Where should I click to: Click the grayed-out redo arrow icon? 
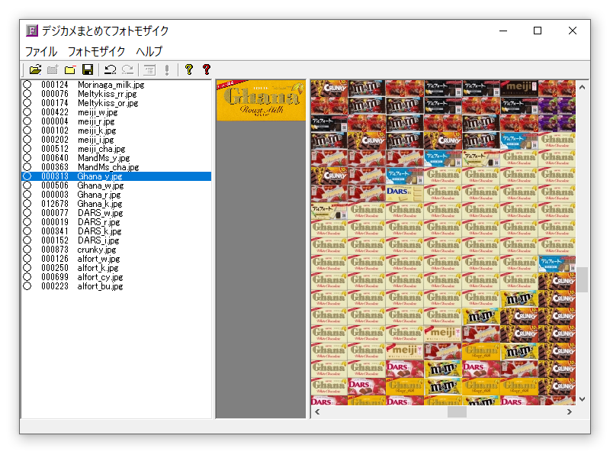point(127,69)
